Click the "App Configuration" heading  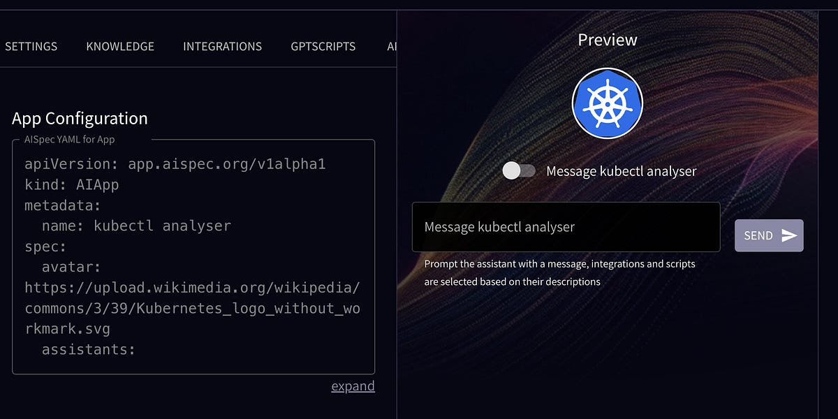[x=81, y=118]
